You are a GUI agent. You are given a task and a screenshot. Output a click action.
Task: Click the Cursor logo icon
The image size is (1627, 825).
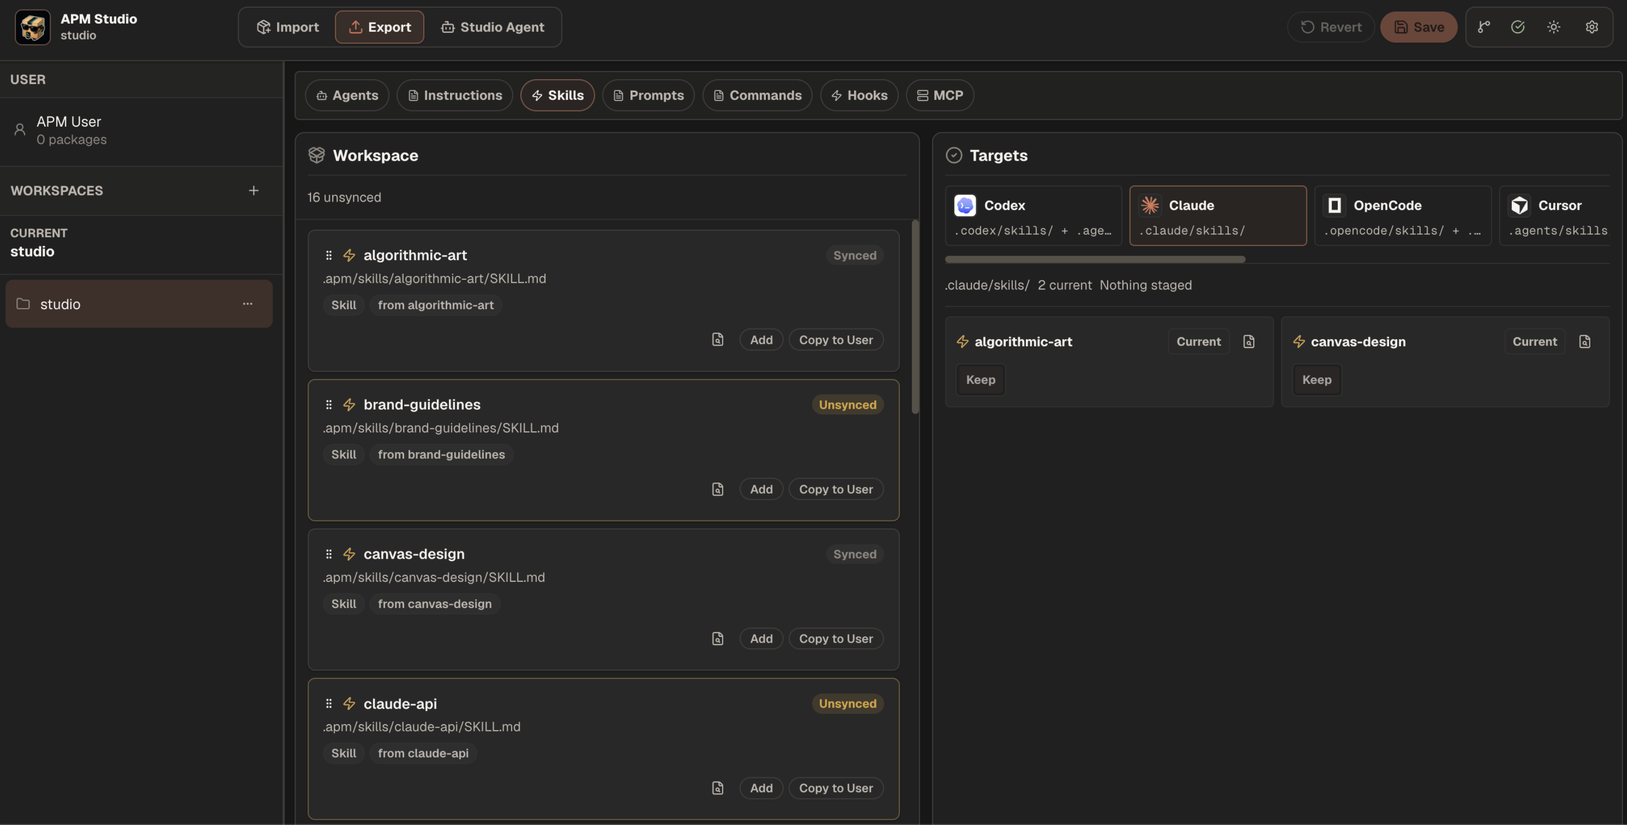[1519, 205]
